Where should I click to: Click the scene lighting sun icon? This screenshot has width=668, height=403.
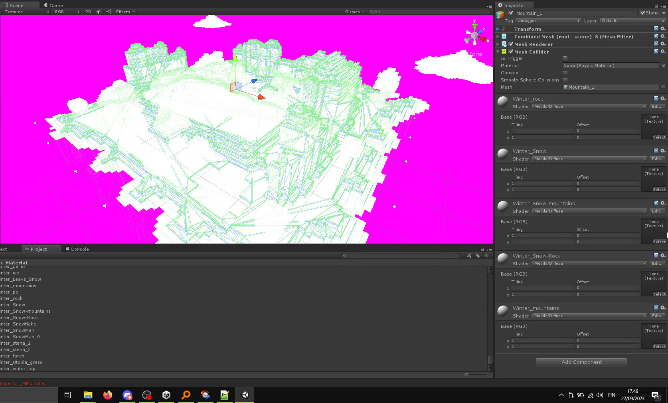click(x=98, y=12)
